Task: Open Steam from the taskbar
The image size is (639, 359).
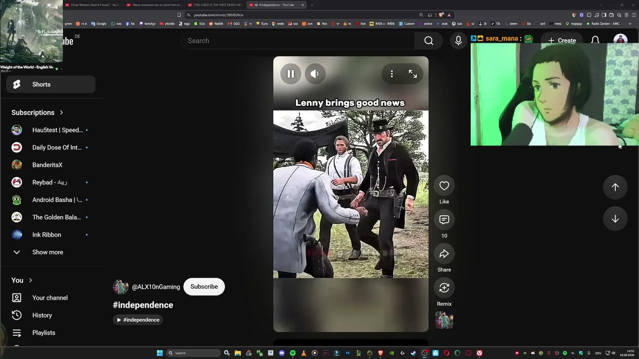Action: pyautogui.click(x=413, y=353)
